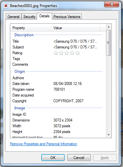Switch to the General tab
Viewport: 123px width, 167px height.
coord(13,17)
